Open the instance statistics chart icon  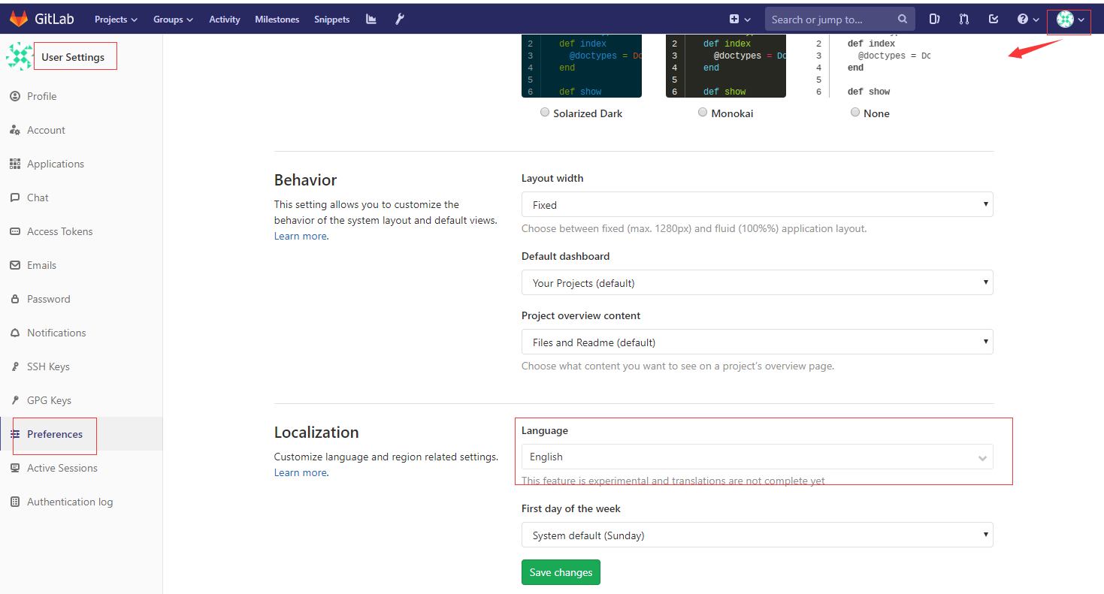point(371,20)
